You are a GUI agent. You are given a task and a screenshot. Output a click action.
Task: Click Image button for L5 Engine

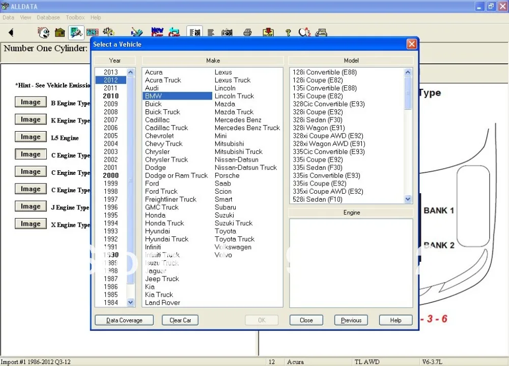click(31, 137)
